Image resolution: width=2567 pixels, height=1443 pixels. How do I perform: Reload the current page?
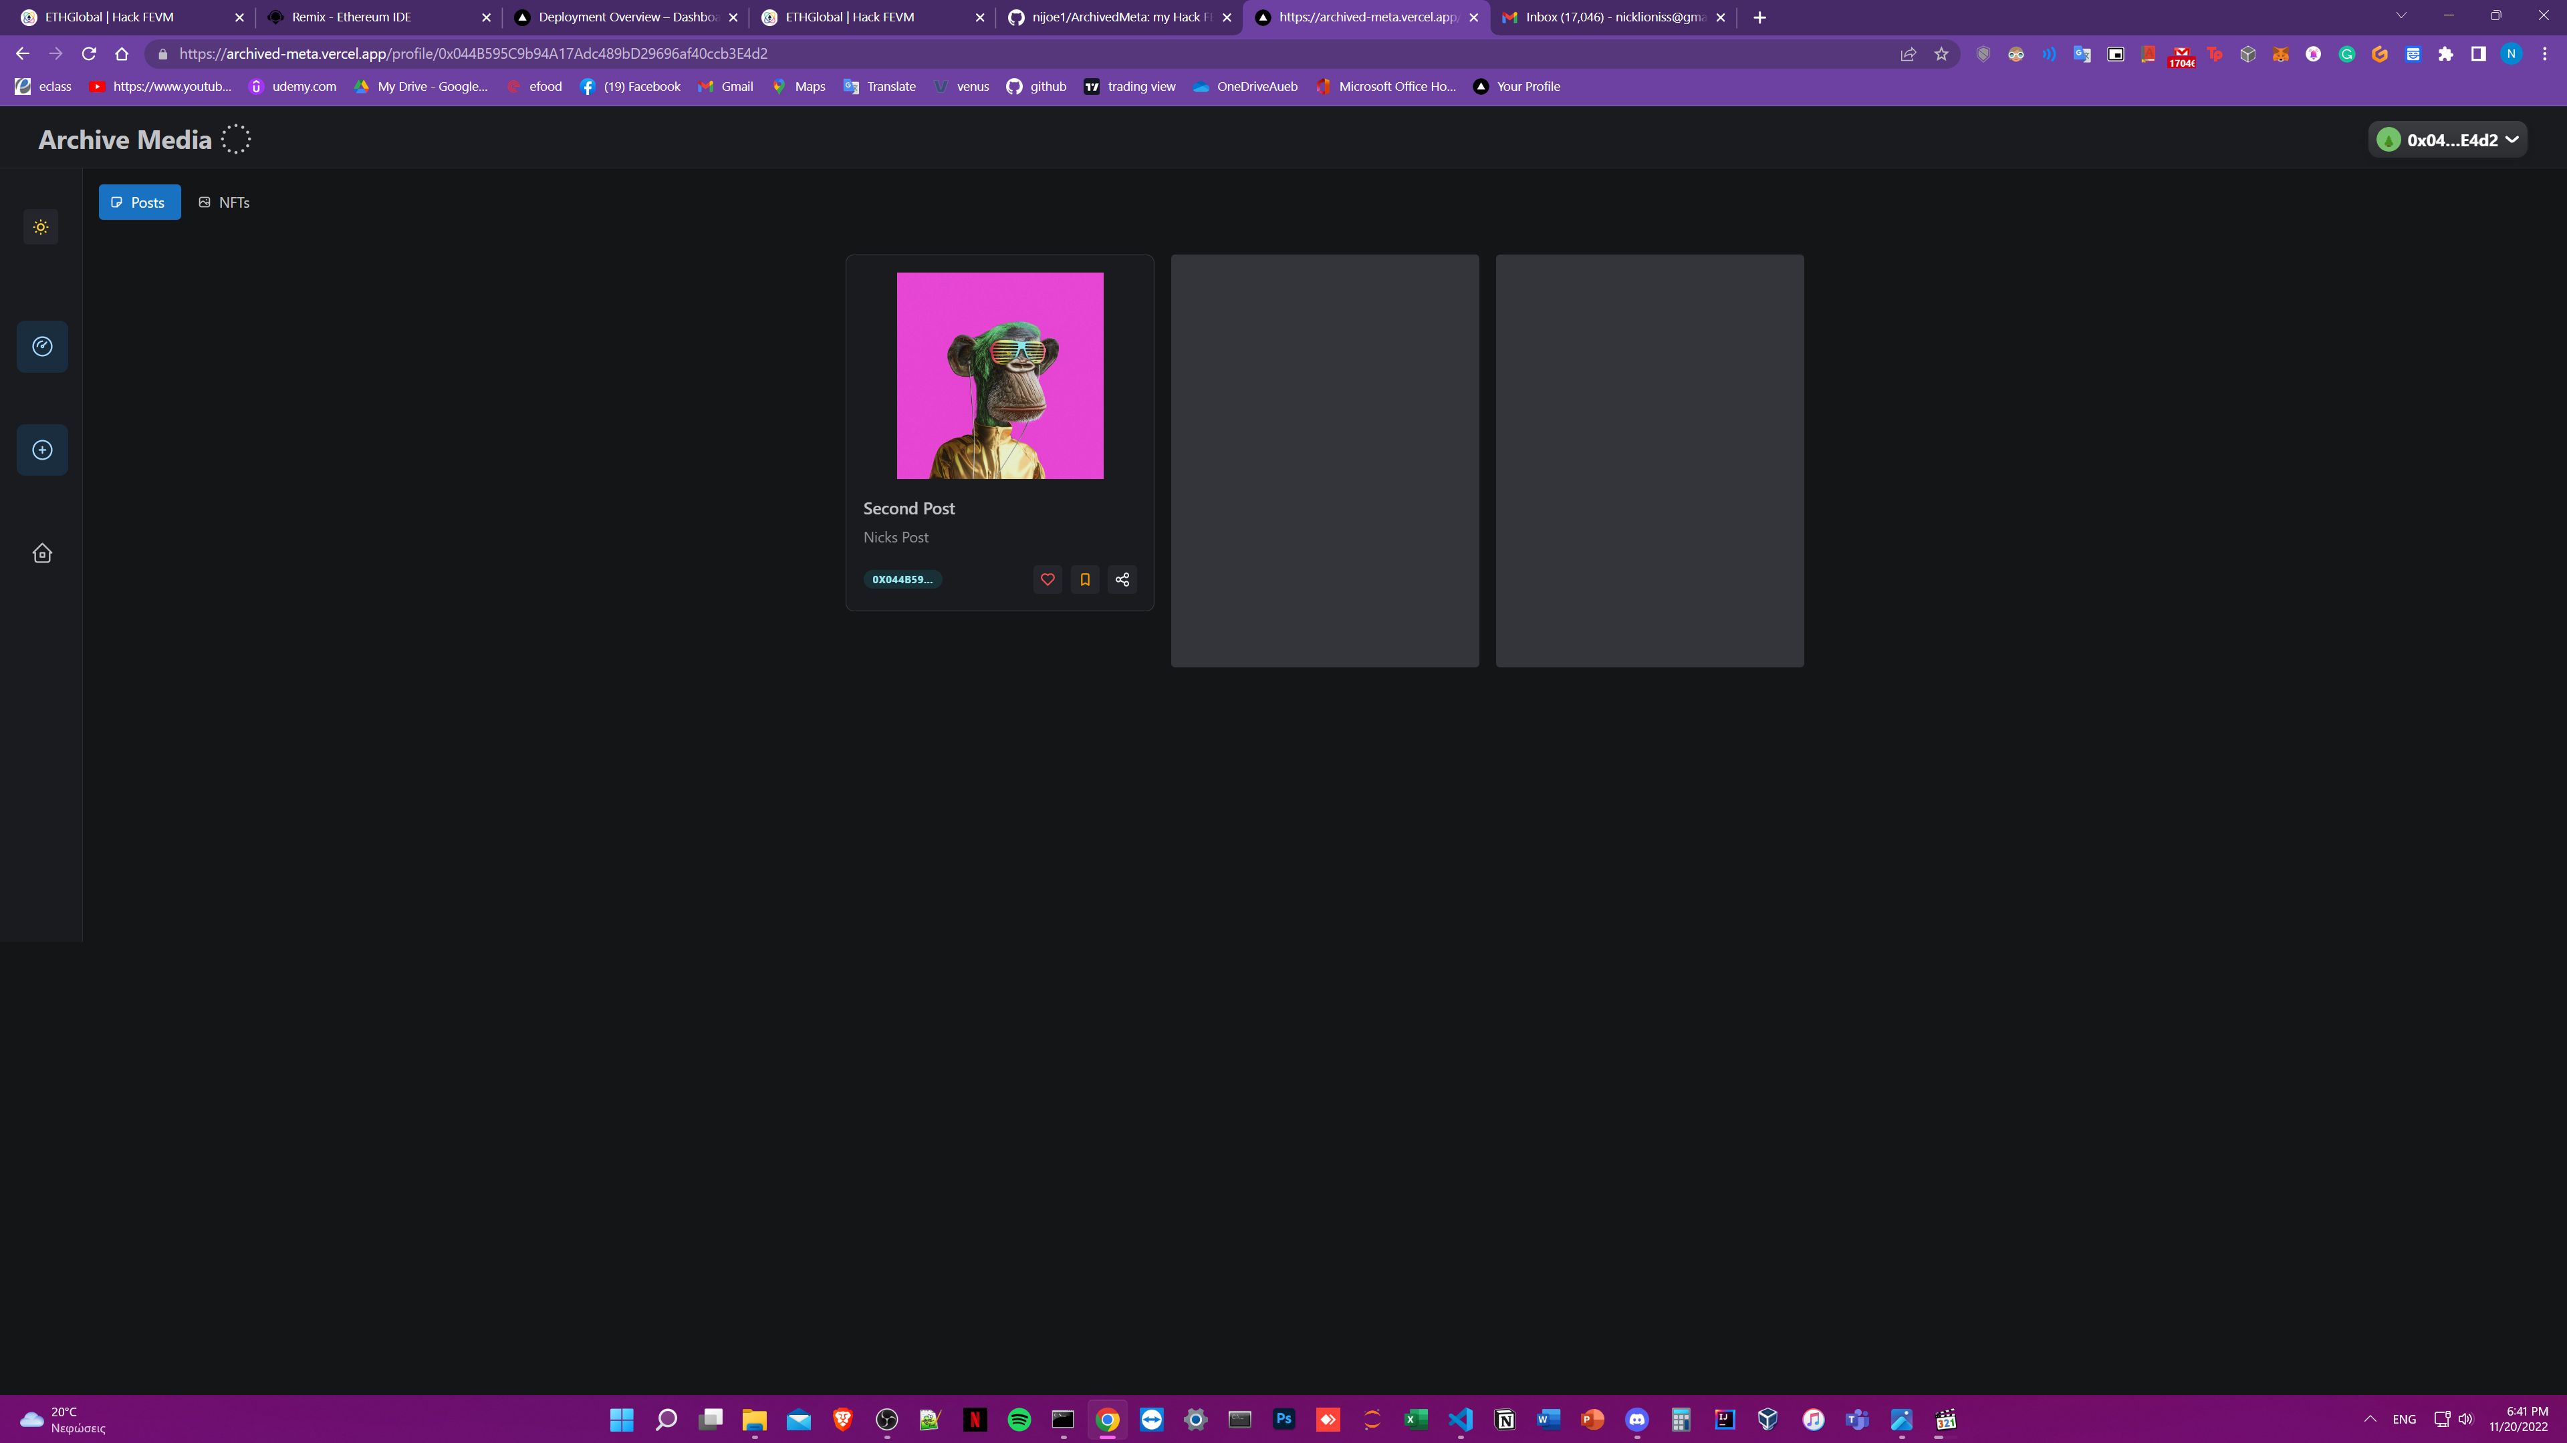point(89,53)
